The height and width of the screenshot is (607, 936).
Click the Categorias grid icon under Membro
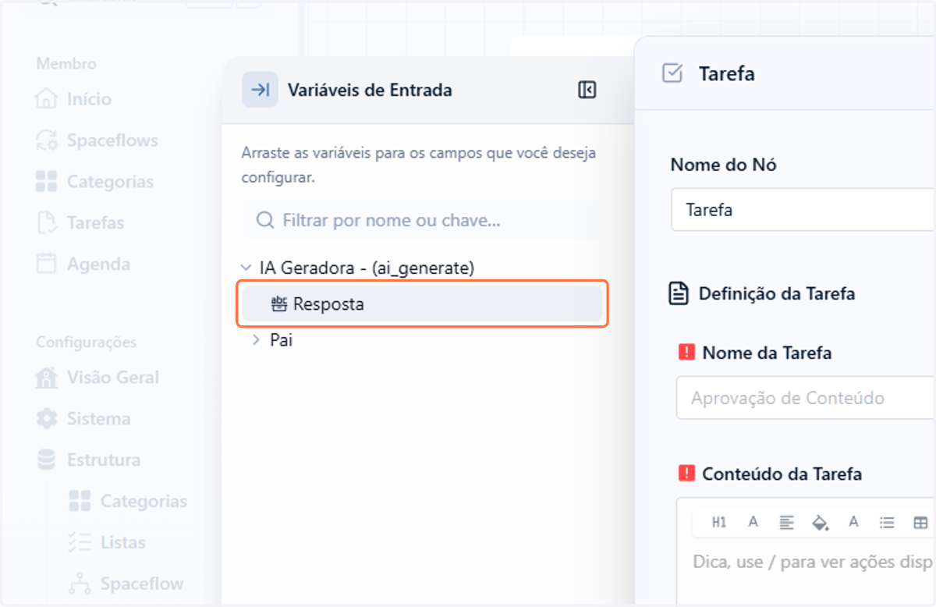(47, 182)
